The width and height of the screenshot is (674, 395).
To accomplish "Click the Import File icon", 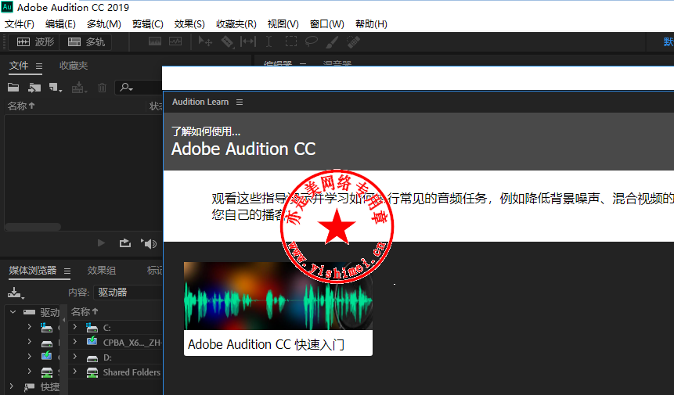I will click(x=34, y=88).
